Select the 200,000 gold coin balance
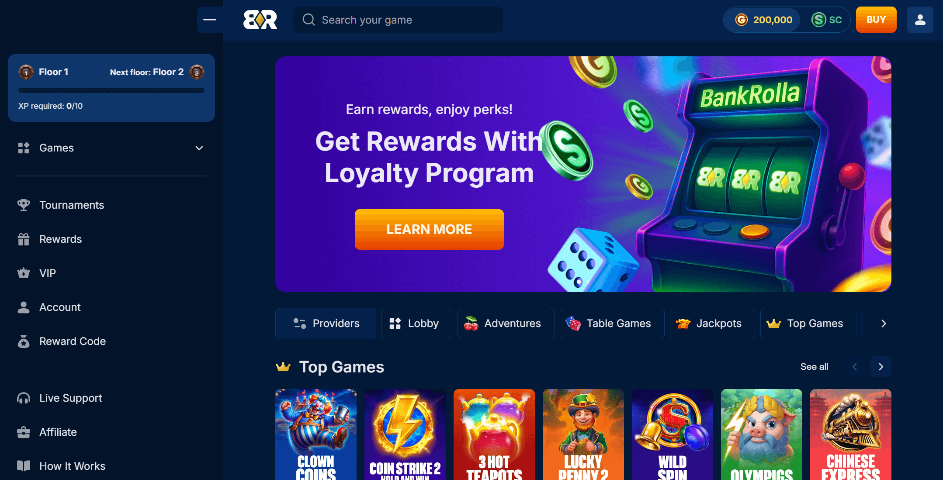Screen dimensions: 943x482 (763, 20)
